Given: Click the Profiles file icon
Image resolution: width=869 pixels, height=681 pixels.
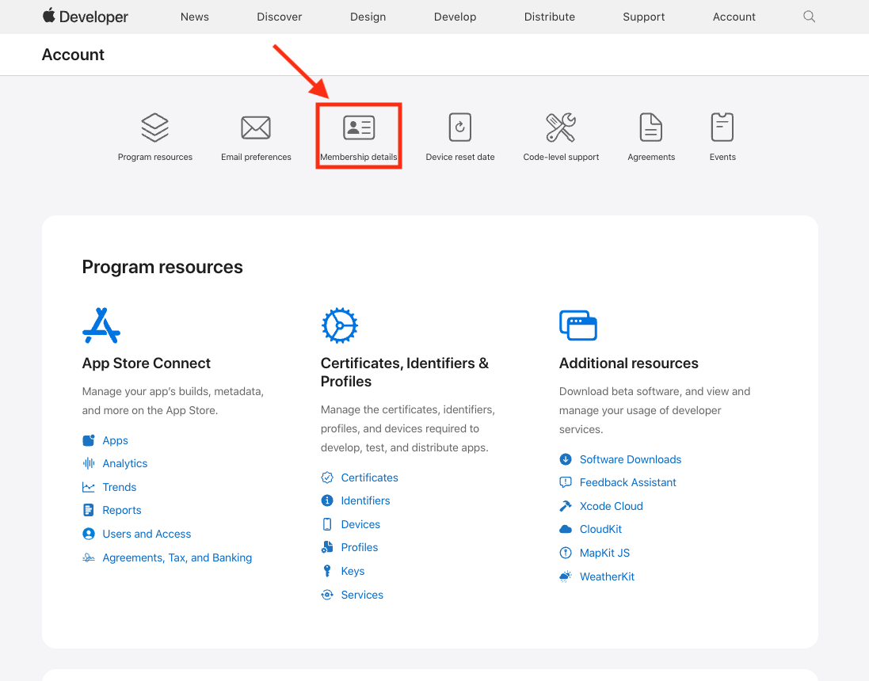Looking at the screenshot, I should click(327, 547).
